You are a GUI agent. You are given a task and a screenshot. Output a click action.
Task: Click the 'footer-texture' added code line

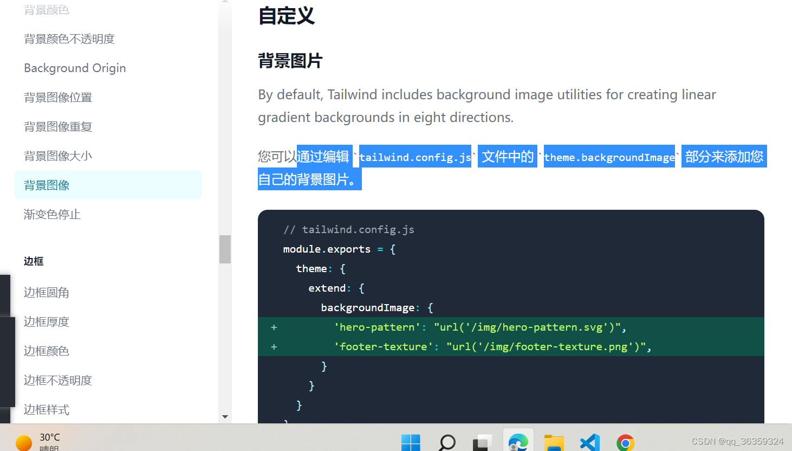pyautogui.click(x=511, y=346)
